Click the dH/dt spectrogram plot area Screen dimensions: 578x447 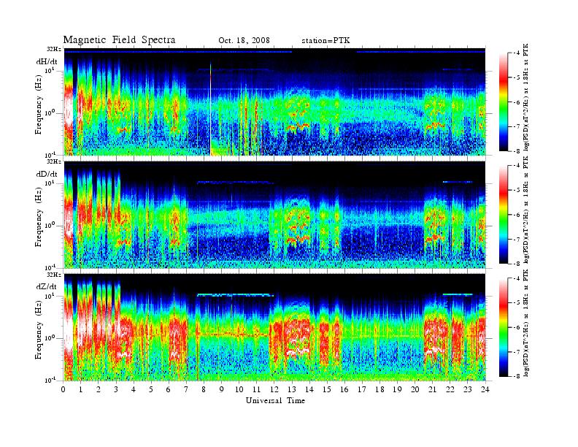[x=274, y=102]
